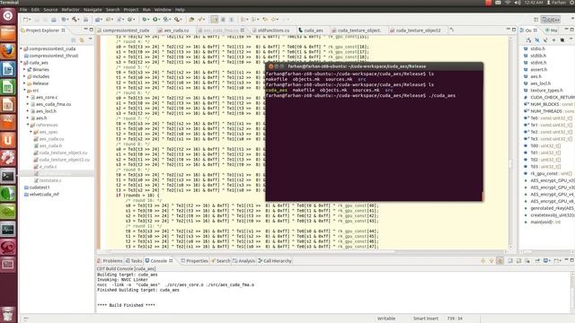Minimize the console panel
Image resolution: width=575 pixels, height=323 pixels.
click(x=566, y=260)
